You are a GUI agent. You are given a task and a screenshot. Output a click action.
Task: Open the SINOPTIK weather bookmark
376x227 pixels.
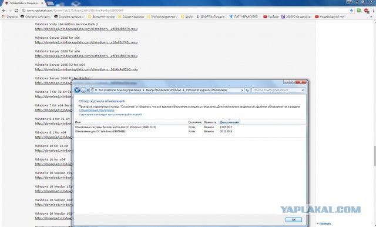coord(211,16)
